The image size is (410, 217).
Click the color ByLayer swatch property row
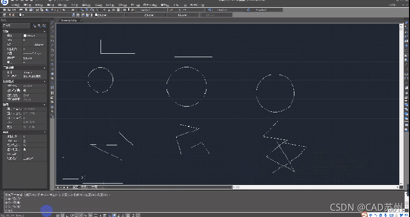click(24, 35)
